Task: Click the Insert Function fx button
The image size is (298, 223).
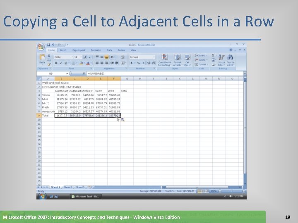Action: click(84, 74)
